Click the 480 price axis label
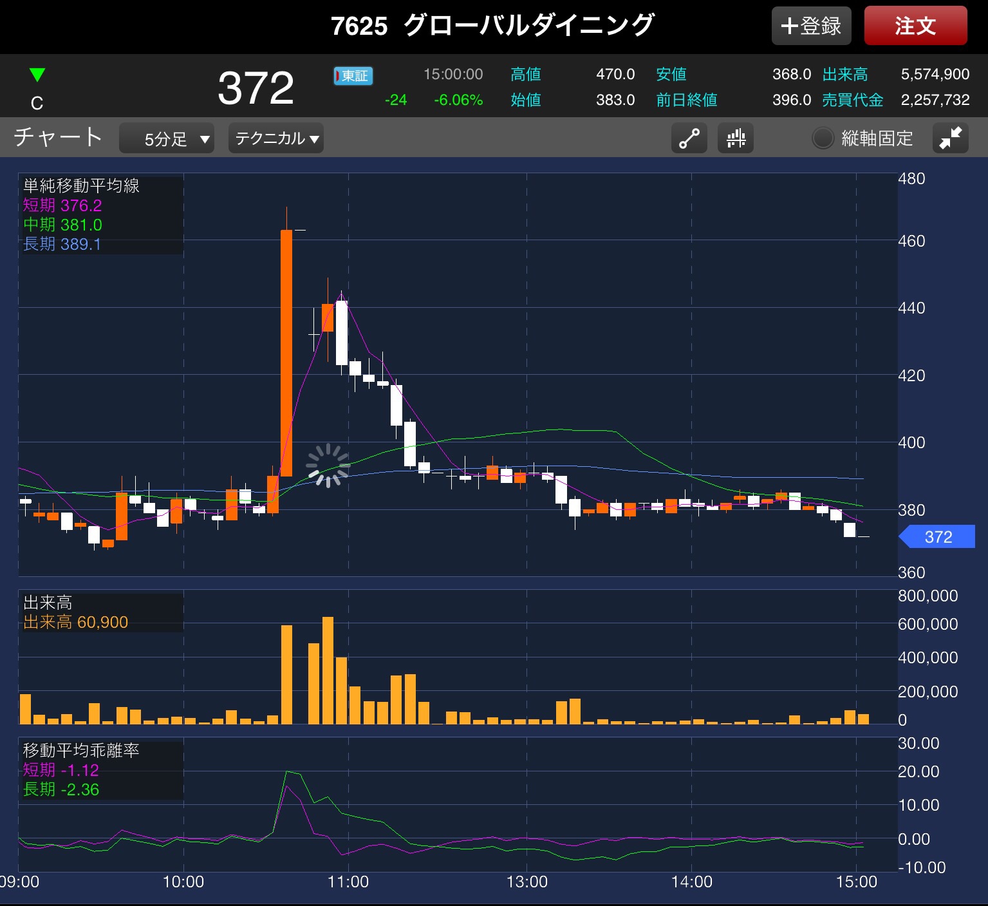The image size is (988, 906). tap(911, 179)
